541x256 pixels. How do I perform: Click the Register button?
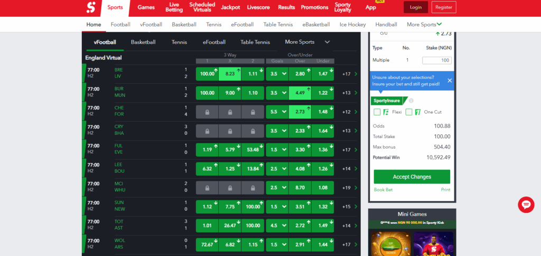[x=444, y=7]
